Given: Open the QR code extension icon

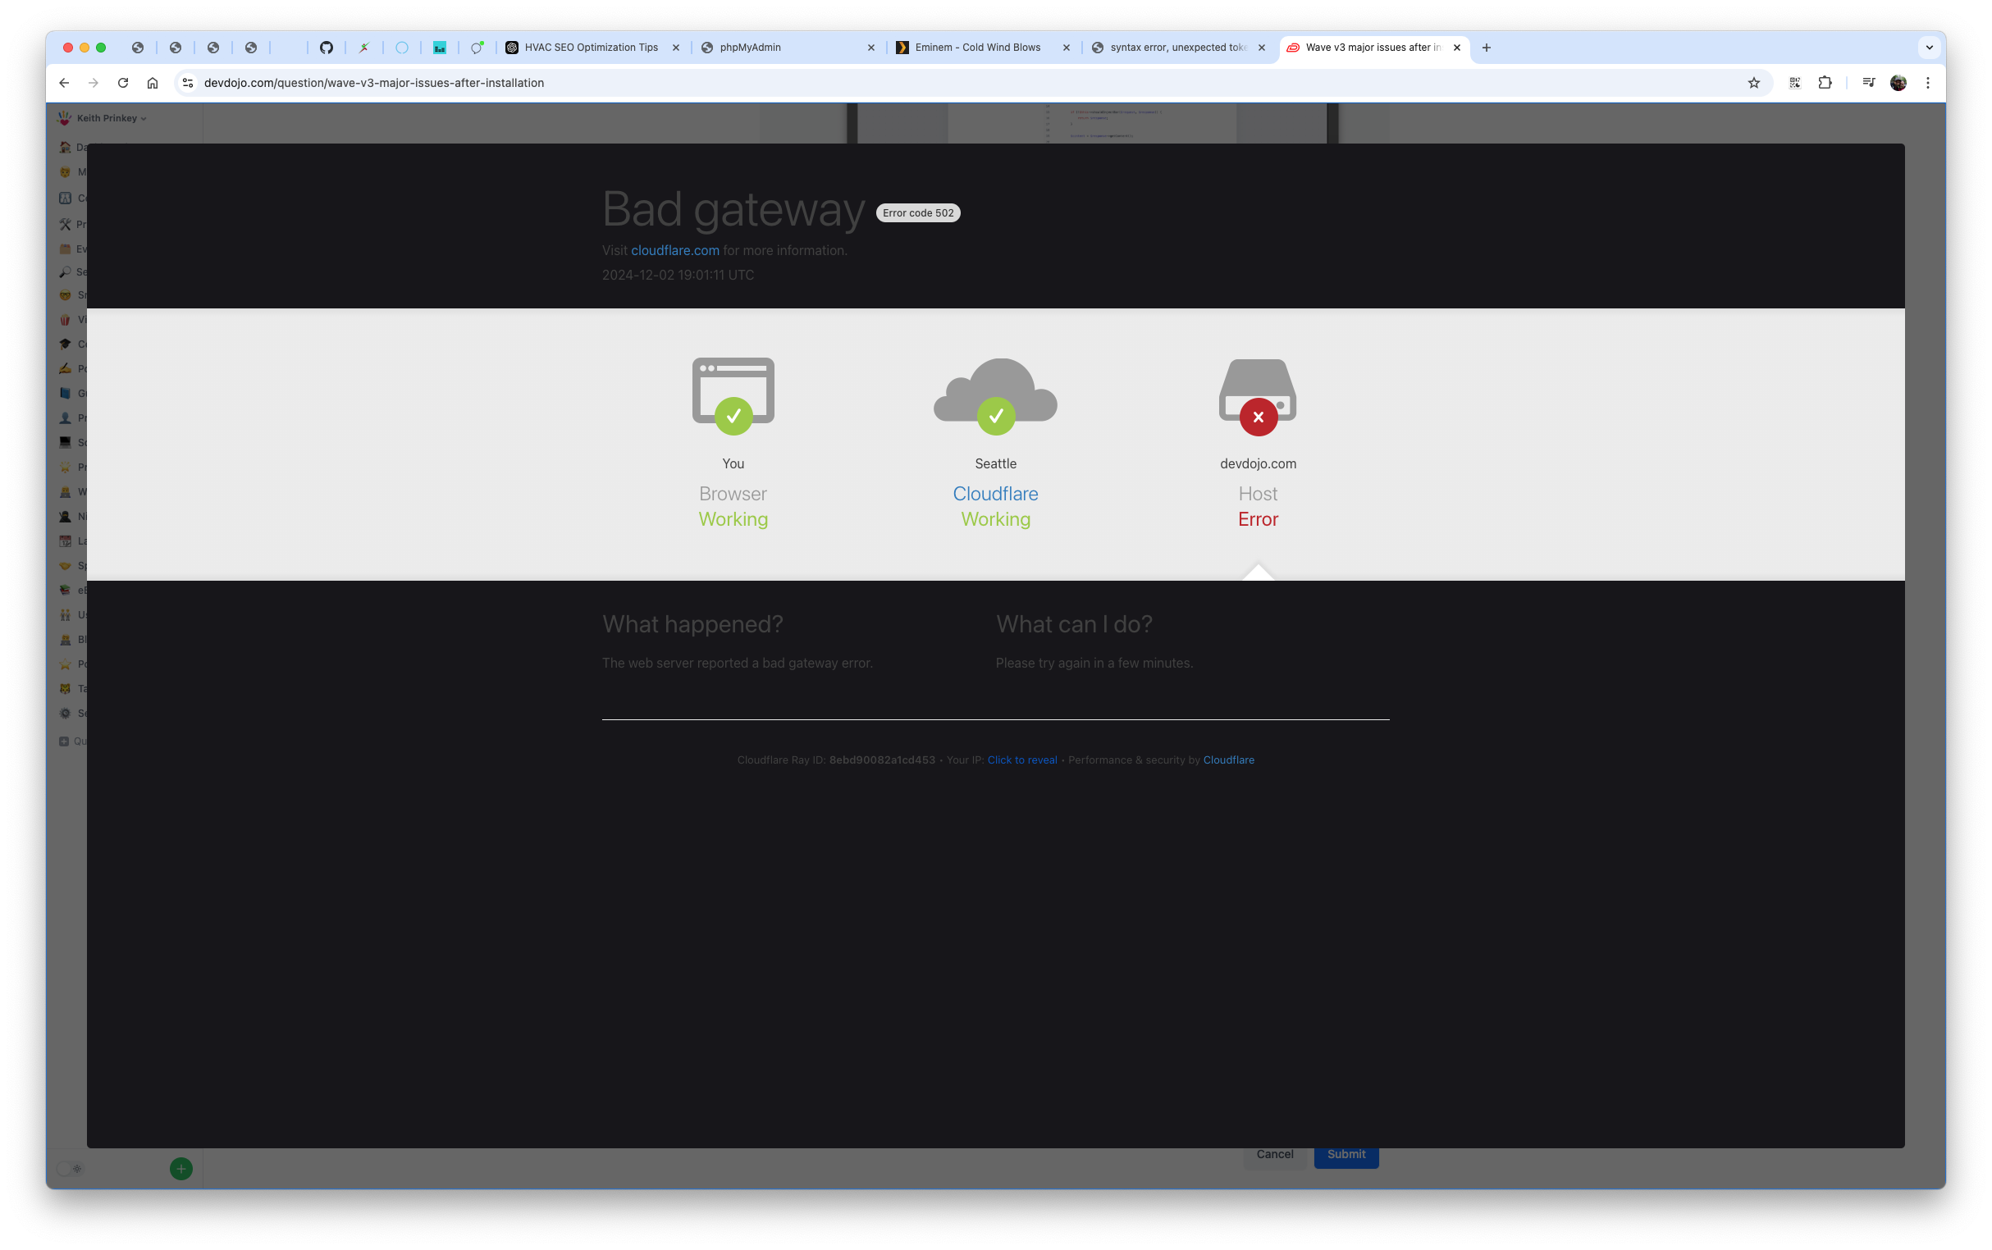Looking at the screenshot, I should coord(1794,83).
